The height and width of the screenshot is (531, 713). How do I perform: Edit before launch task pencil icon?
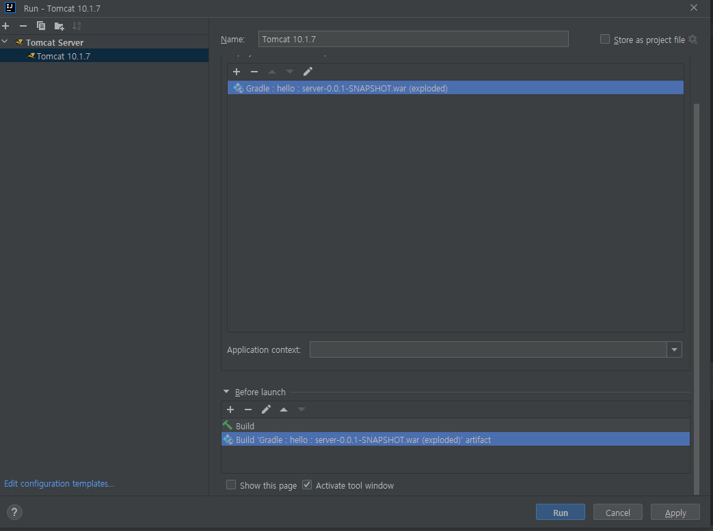click(x=266, y=410)
